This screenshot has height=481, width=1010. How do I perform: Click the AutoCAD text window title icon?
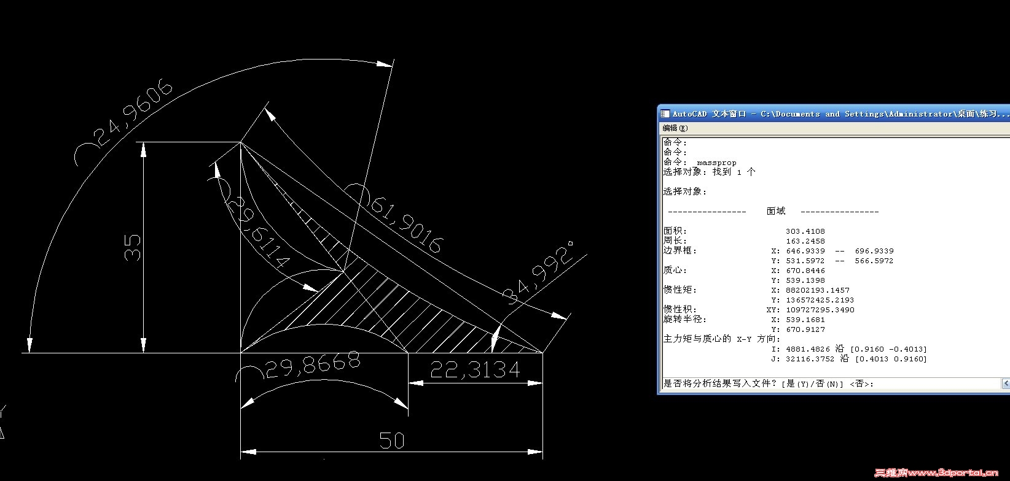coord(665,114)
